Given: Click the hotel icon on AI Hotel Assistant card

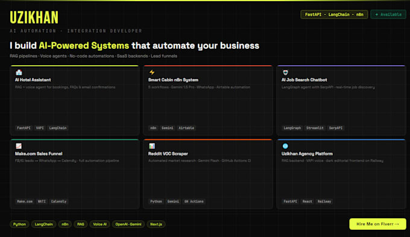Looking at the screenshot, I should pos(19,72).
